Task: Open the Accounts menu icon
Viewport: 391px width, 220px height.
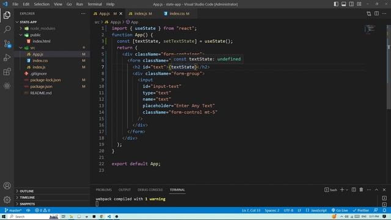Action: click(7, 186)
